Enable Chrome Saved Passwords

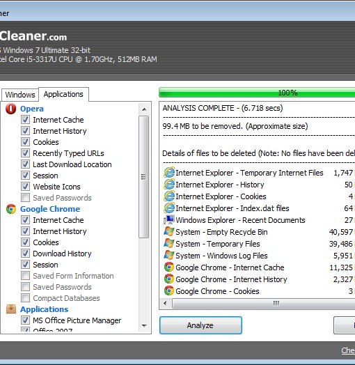click(25, 287)
